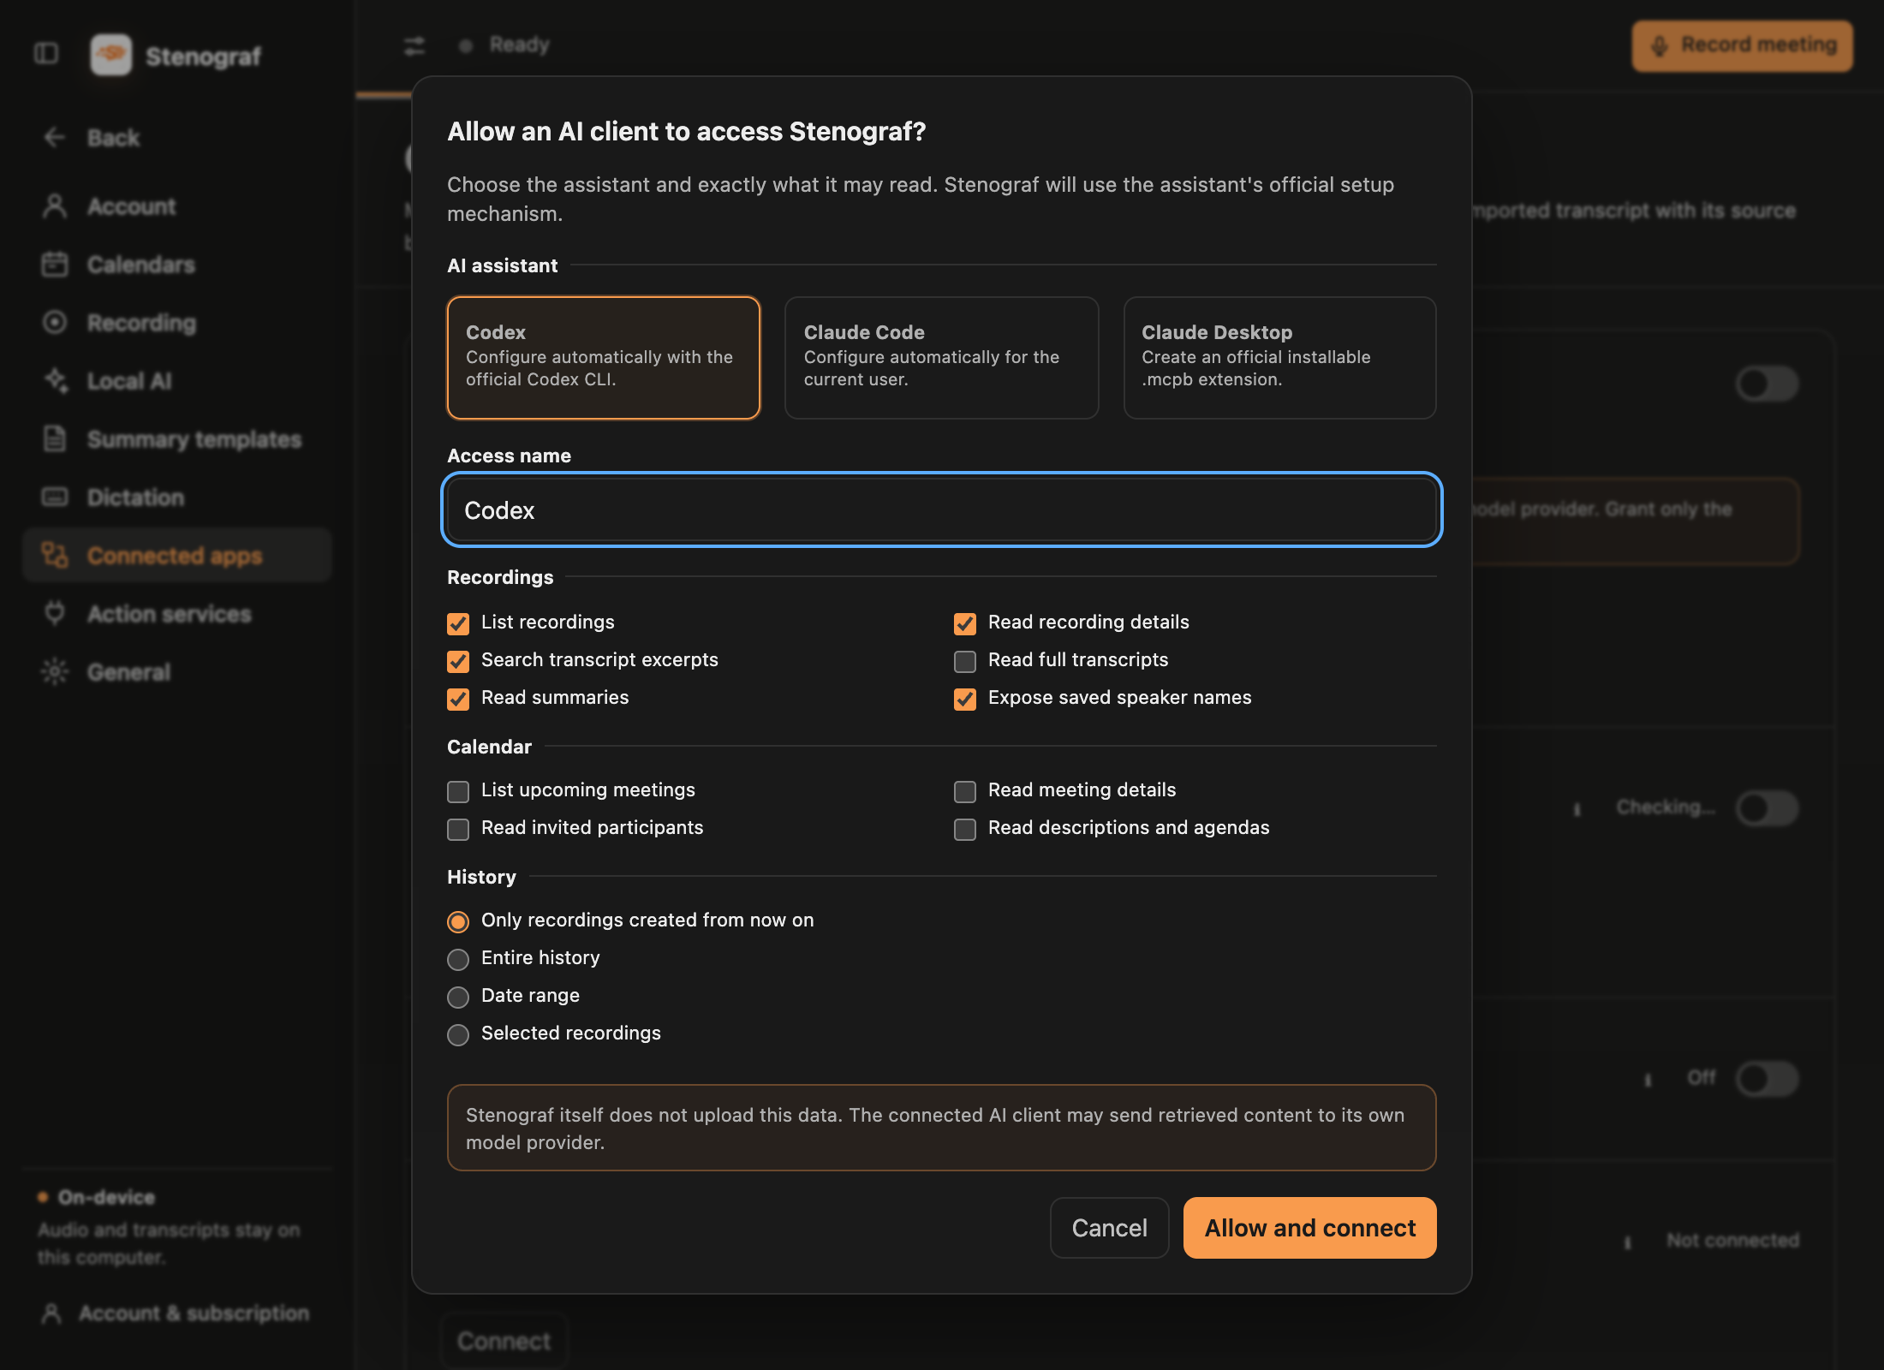The image size is (1884, 1370).
Task: Enable Read meeting details checkbox
Action: click(965, 791)
